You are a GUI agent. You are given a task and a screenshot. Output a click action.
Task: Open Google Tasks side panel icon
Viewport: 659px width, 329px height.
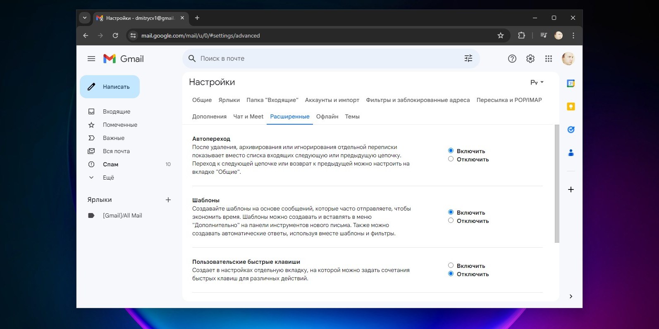(571, 130)
